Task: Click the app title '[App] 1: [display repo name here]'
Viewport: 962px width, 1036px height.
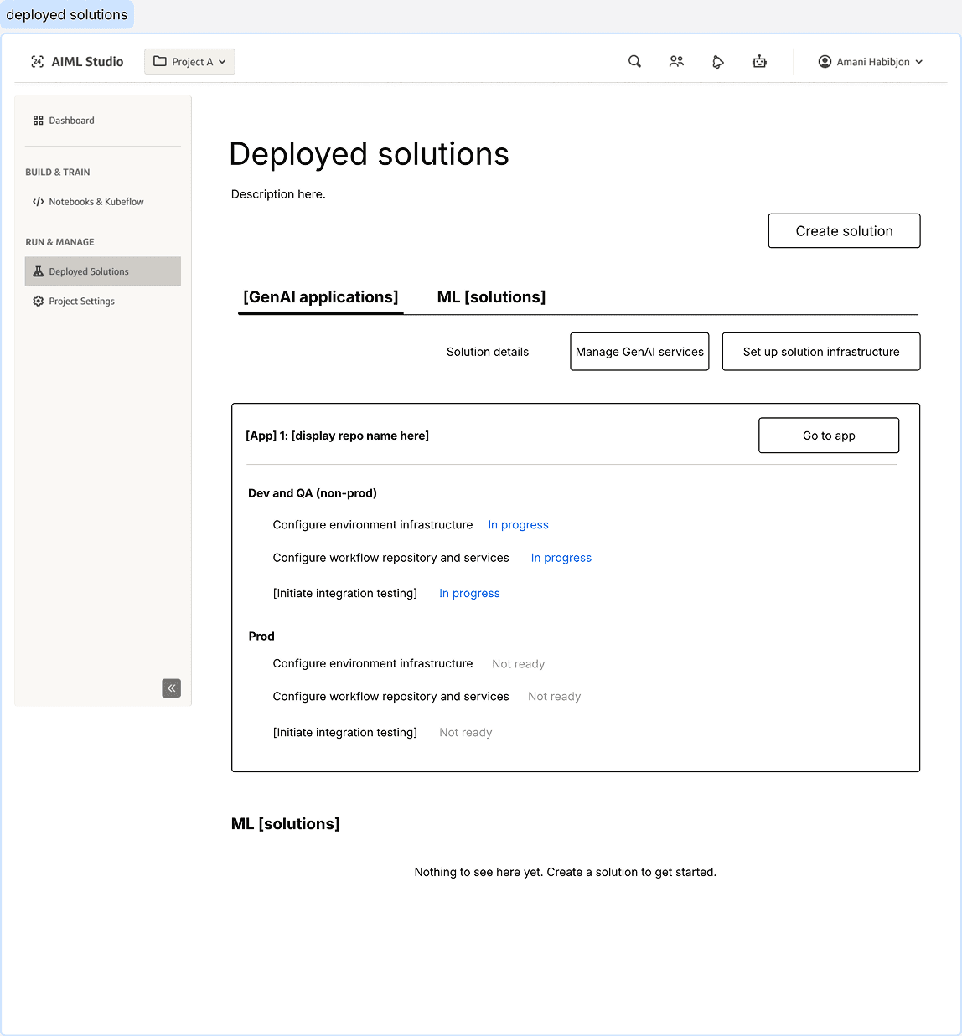Action: click(337, 436)
